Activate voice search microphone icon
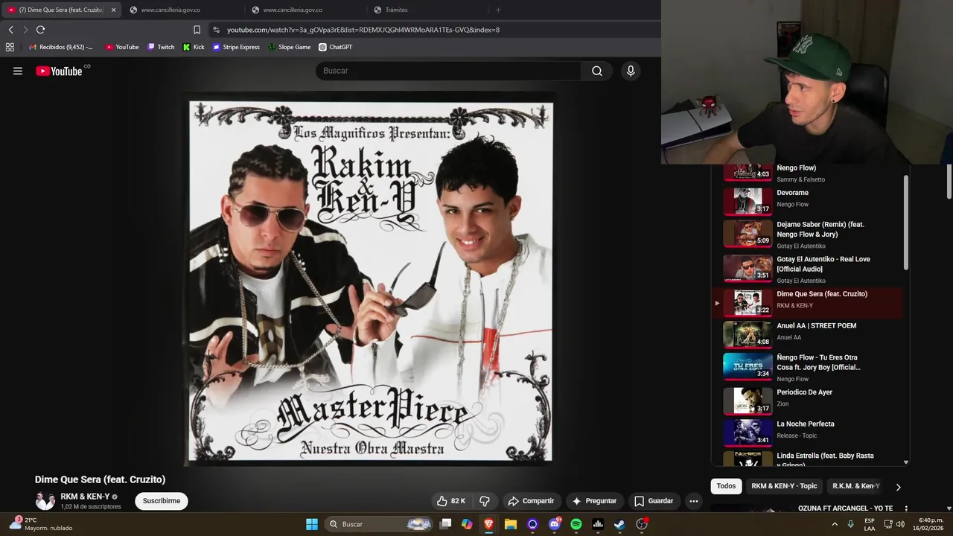953x536 pixels. [x=631, y=71]
